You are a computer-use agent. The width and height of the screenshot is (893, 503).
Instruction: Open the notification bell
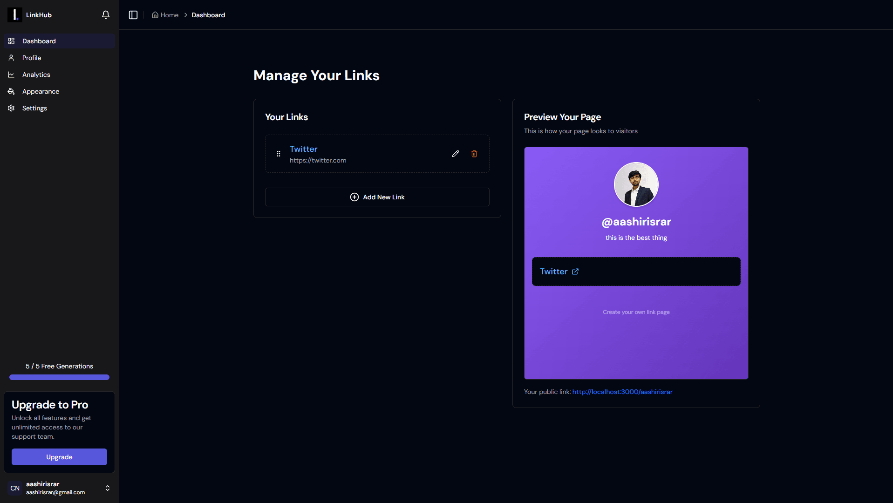point(105,14)
